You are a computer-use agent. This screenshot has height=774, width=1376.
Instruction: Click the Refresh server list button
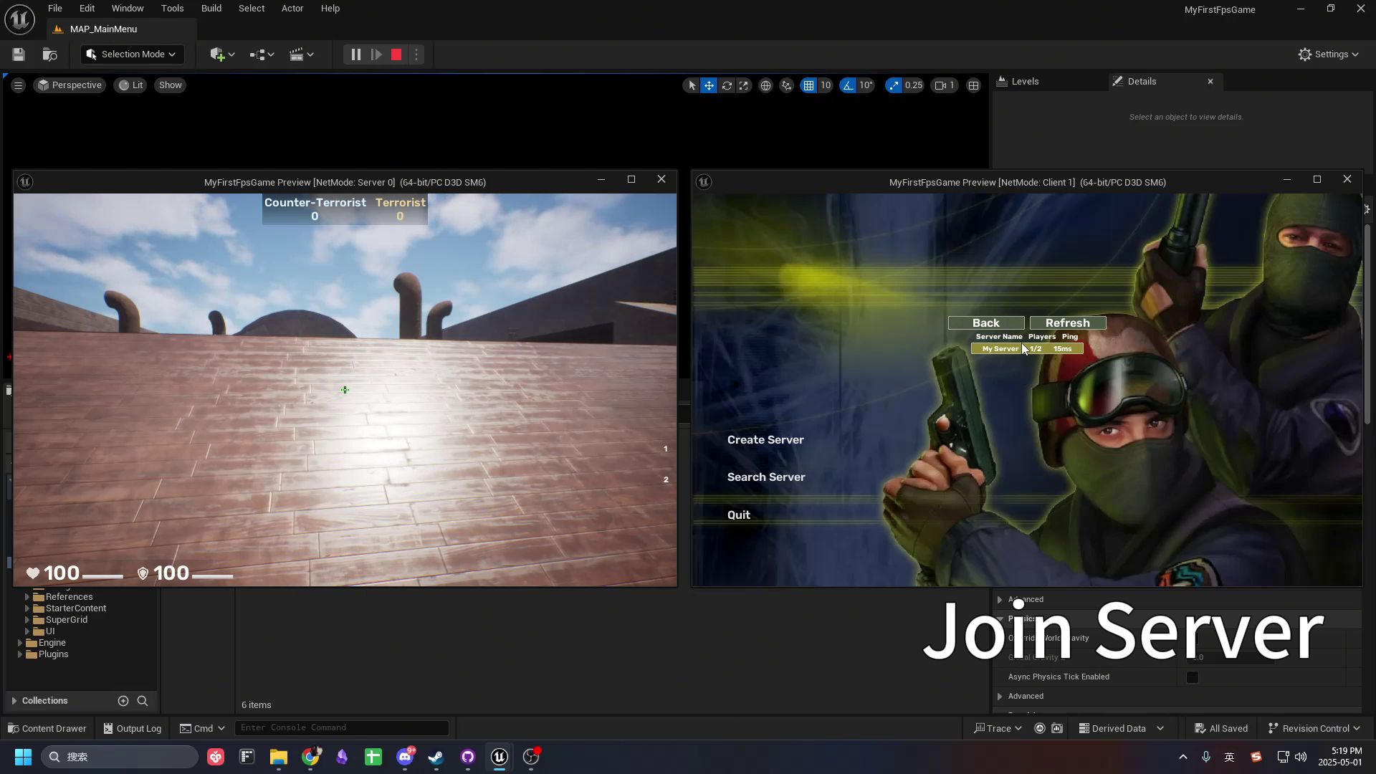pyautogui.click(x=1067, y=323)
